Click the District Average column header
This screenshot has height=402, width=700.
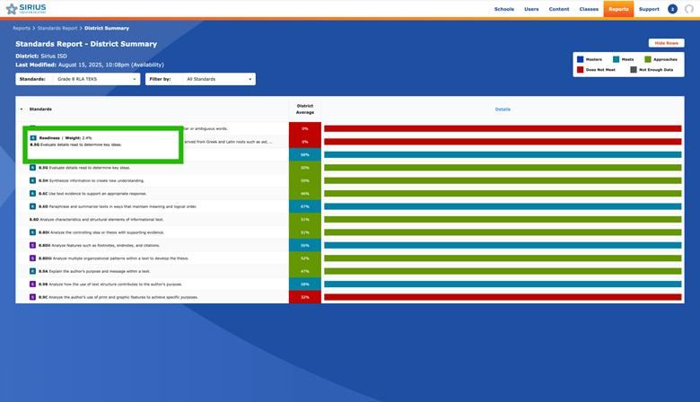pyautogui.click(x=305, y=109)
